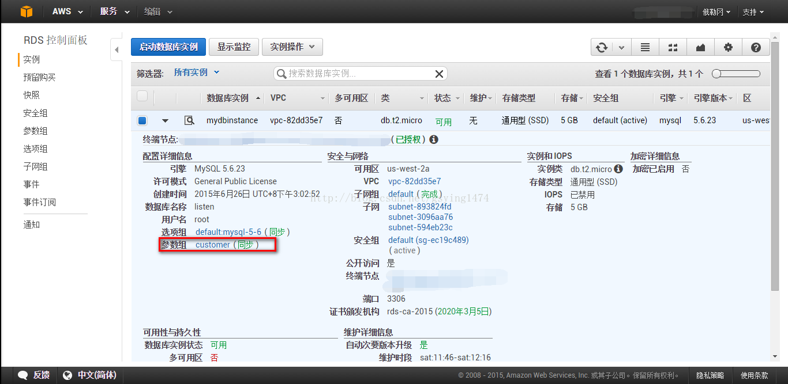The height and width of the screenshot is (384, 788).
Task: Open the default subnet group link
Action: pyautogui.click(x=401, y=194)
